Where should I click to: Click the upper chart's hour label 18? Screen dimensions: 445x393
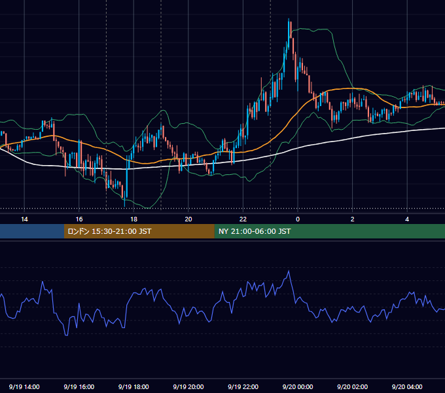[x=133, y=219]
